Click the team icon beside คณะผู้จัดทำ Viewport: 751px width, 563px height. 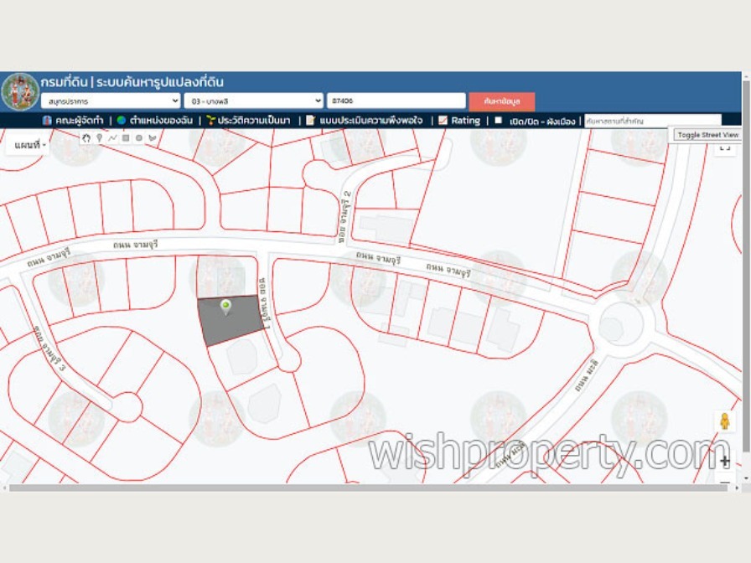click(47, 120)
